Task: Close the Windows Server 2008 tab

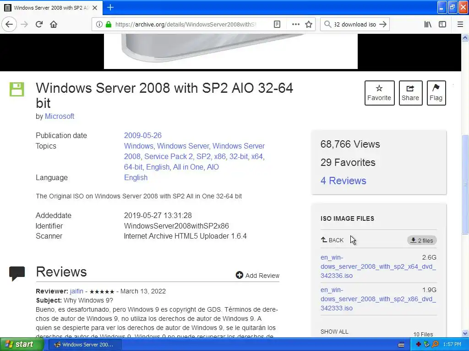Action: pos(95,8)
